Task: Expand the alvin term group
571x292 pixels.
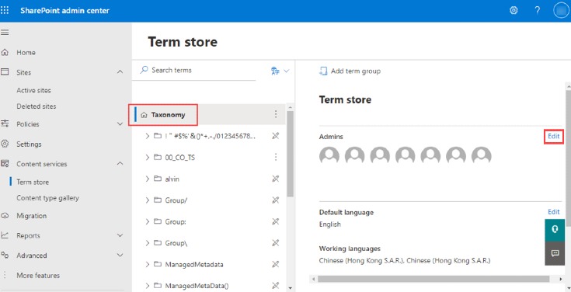Action: pos(148,179)
